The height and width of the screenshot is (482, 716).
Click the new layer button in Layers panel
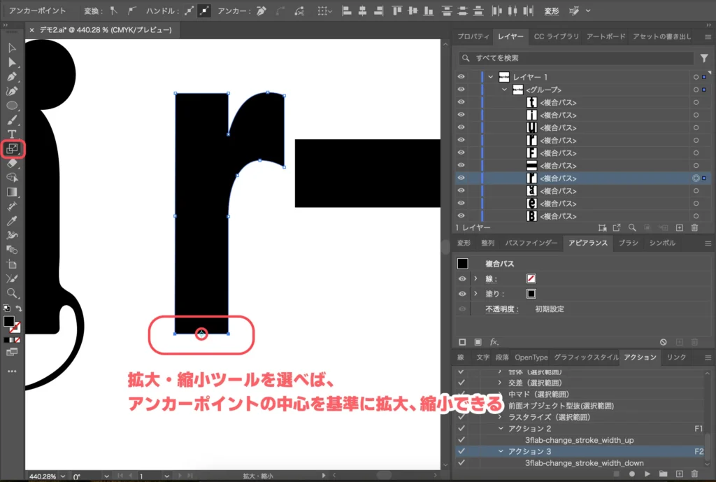pyautogui.click(x=680, y=227)
